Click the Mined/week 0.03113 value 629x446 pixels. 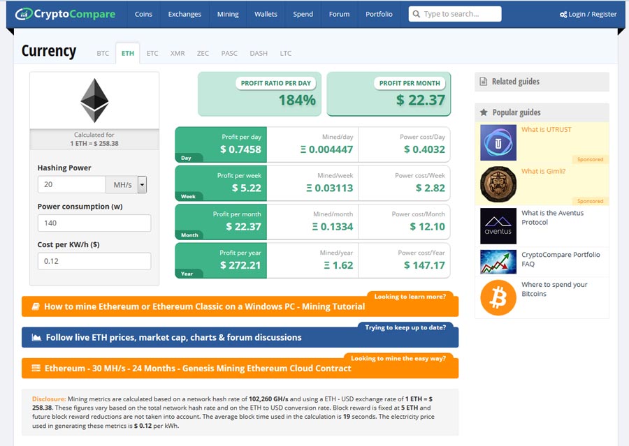[x=329, y=188]
